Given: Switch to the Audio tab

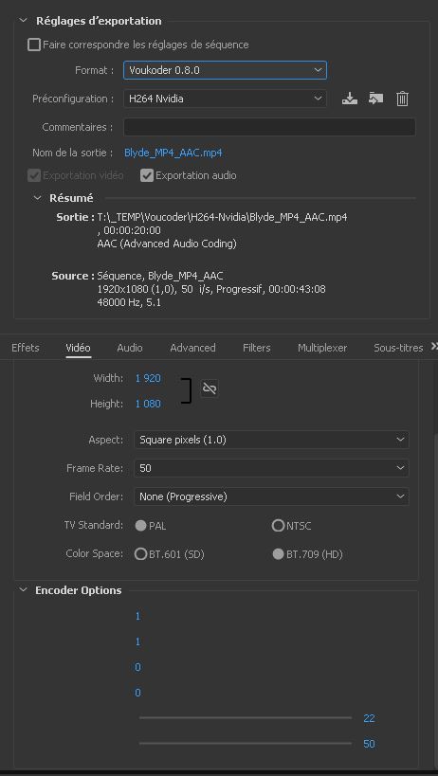Looking at the screenshot, I should 130,348.
